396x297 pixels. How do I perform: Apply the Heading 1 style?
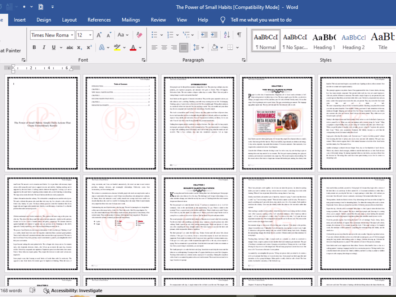click(324, 41)
